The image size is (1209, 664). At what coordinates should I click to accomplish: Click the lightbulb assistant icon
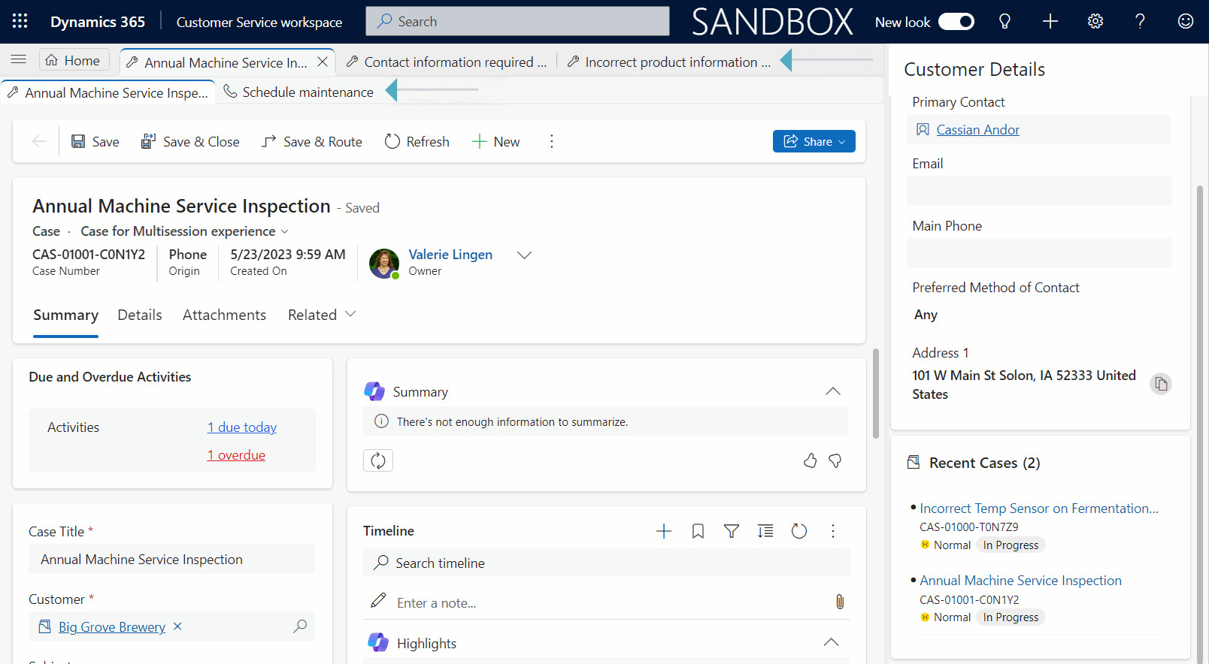click(1004, 21)
